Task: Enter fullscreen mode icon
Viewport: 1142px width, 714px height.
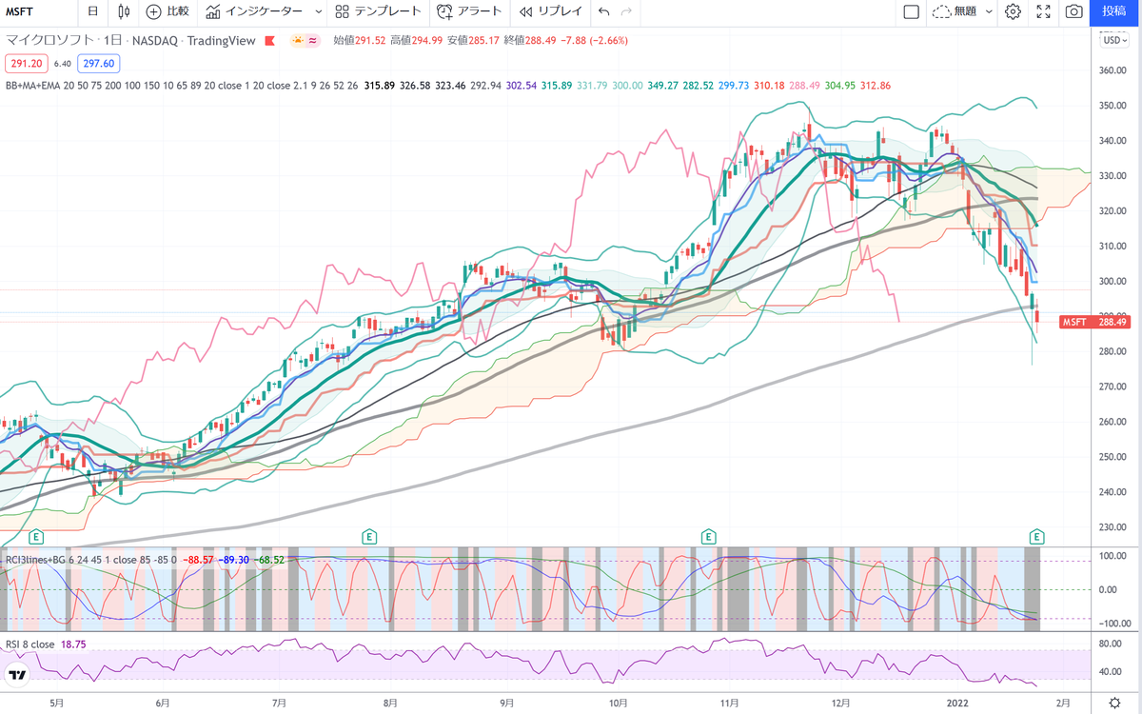Action: pyautogui.click(x=1043, y=11)
